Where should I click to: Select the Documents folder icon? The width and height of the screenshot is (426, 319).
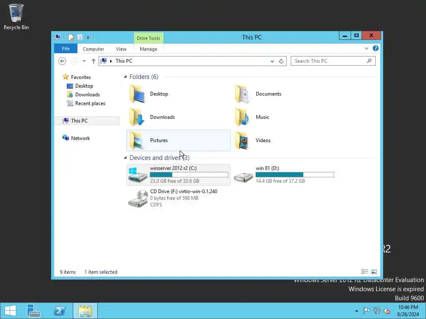(x=243, y=94)
